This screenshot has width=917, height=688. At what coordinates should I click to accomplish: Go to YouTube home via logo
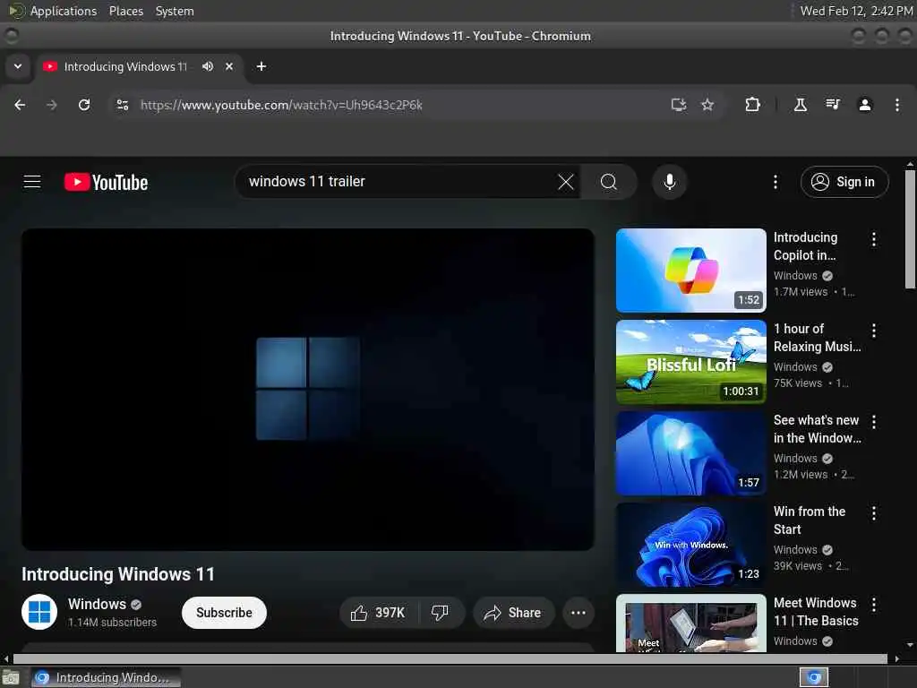click(106, 182)
